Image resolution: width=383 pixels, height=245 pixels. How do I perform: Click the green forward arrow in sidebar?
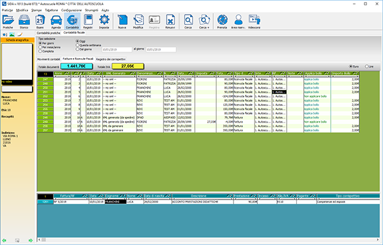tap(31, 241)
